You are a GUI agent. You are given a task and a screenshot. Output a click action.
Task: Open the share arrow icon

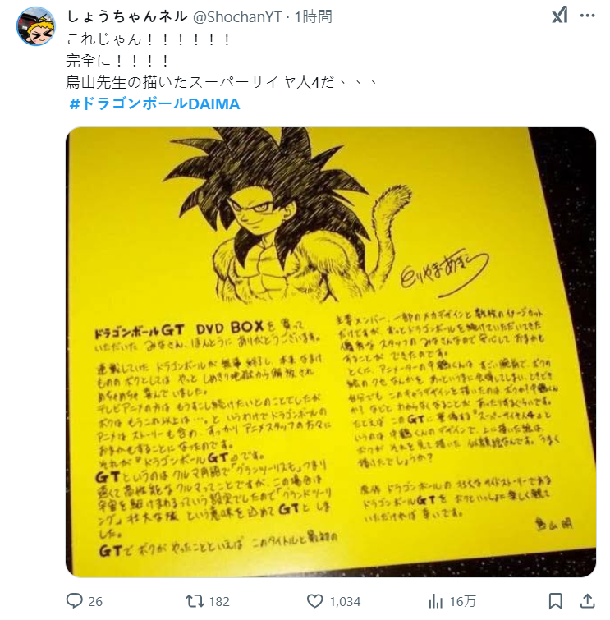[588, 601]
